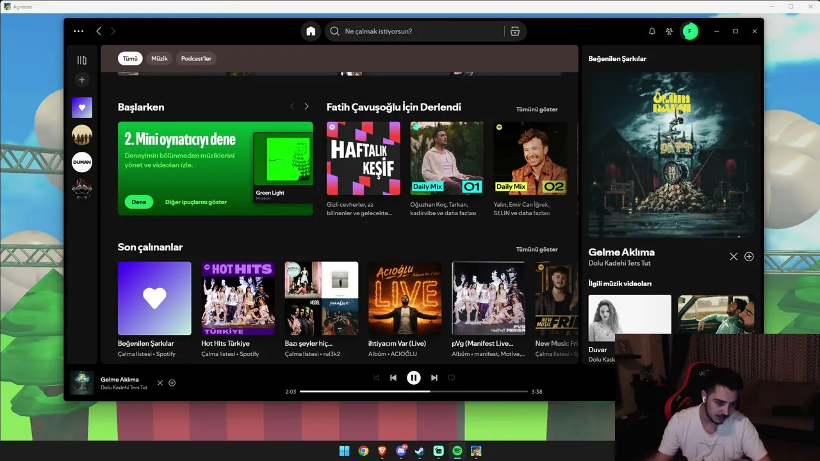Open Google Chrome from the taskbar
The image size is (820, 461).
point(363,451)
